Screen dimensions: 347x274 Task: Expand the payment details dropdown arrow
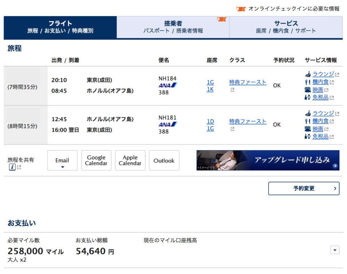point(335,250)
